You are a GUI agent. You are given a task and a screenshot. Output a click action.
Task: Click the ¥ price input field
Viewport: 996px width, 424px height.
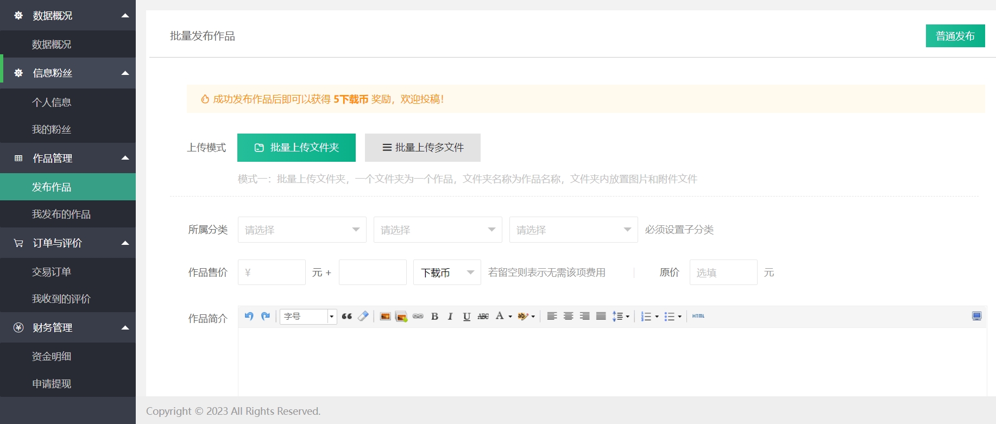272,272
